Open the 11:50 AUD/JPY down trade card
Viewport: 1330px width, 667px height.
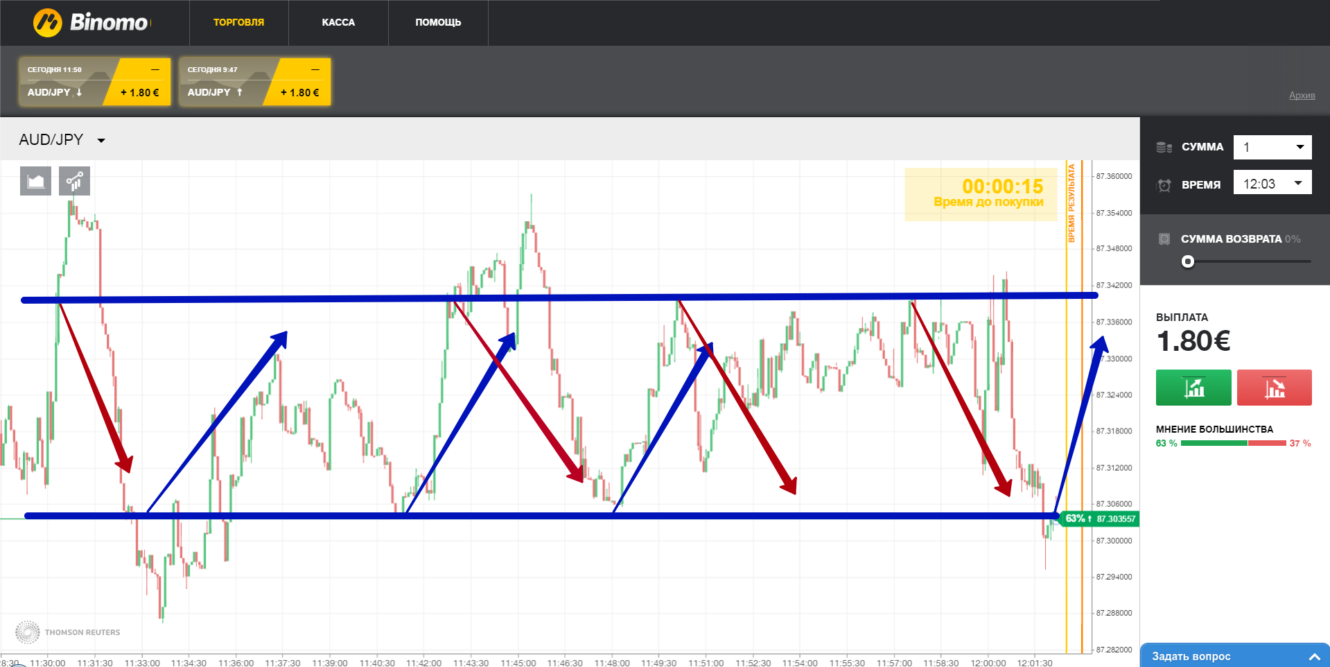pos(94,82)
